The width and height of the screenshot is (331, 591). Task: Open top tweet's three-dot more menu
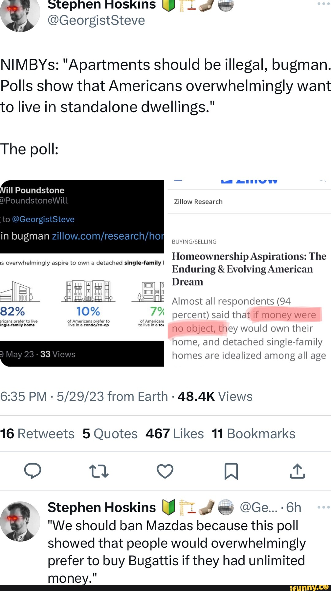323,4
